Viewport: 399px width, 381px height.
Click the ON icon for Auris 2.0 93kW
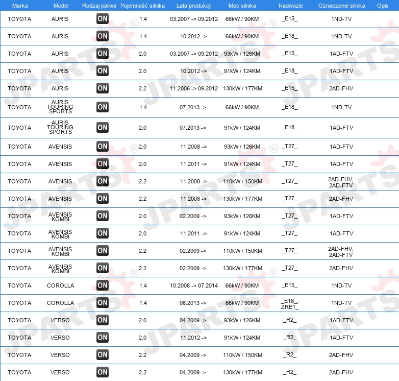pyautogui.click(x=102, y=53)
